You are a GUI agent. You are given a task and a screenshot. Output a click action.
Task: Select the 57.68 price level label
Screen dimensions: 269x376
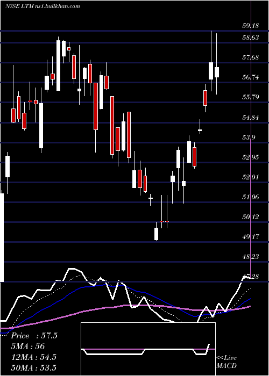pos(251,57)
